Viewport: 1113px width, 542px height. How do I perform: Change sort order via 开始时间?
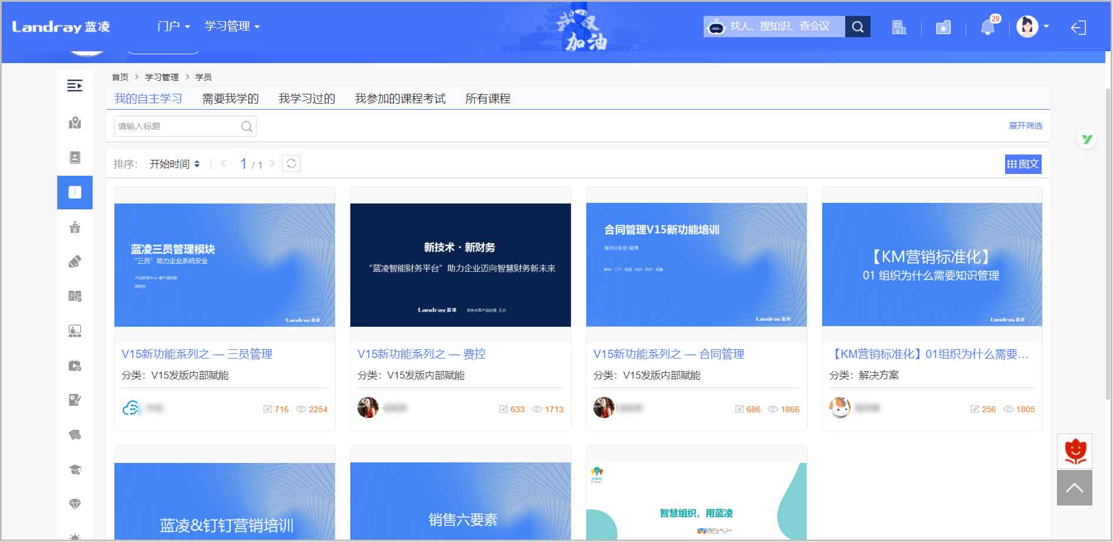[175, 164]
